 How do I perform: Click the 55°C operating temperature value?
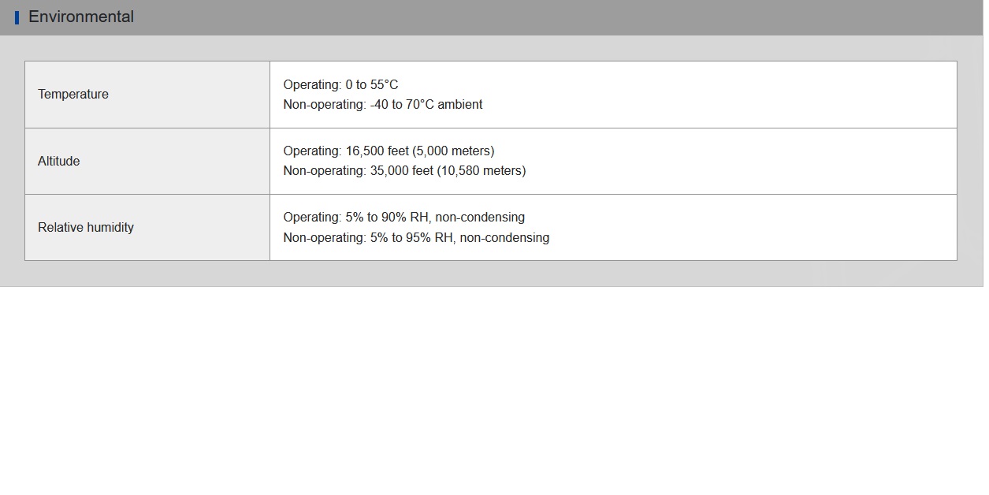[x=385, y=84]
